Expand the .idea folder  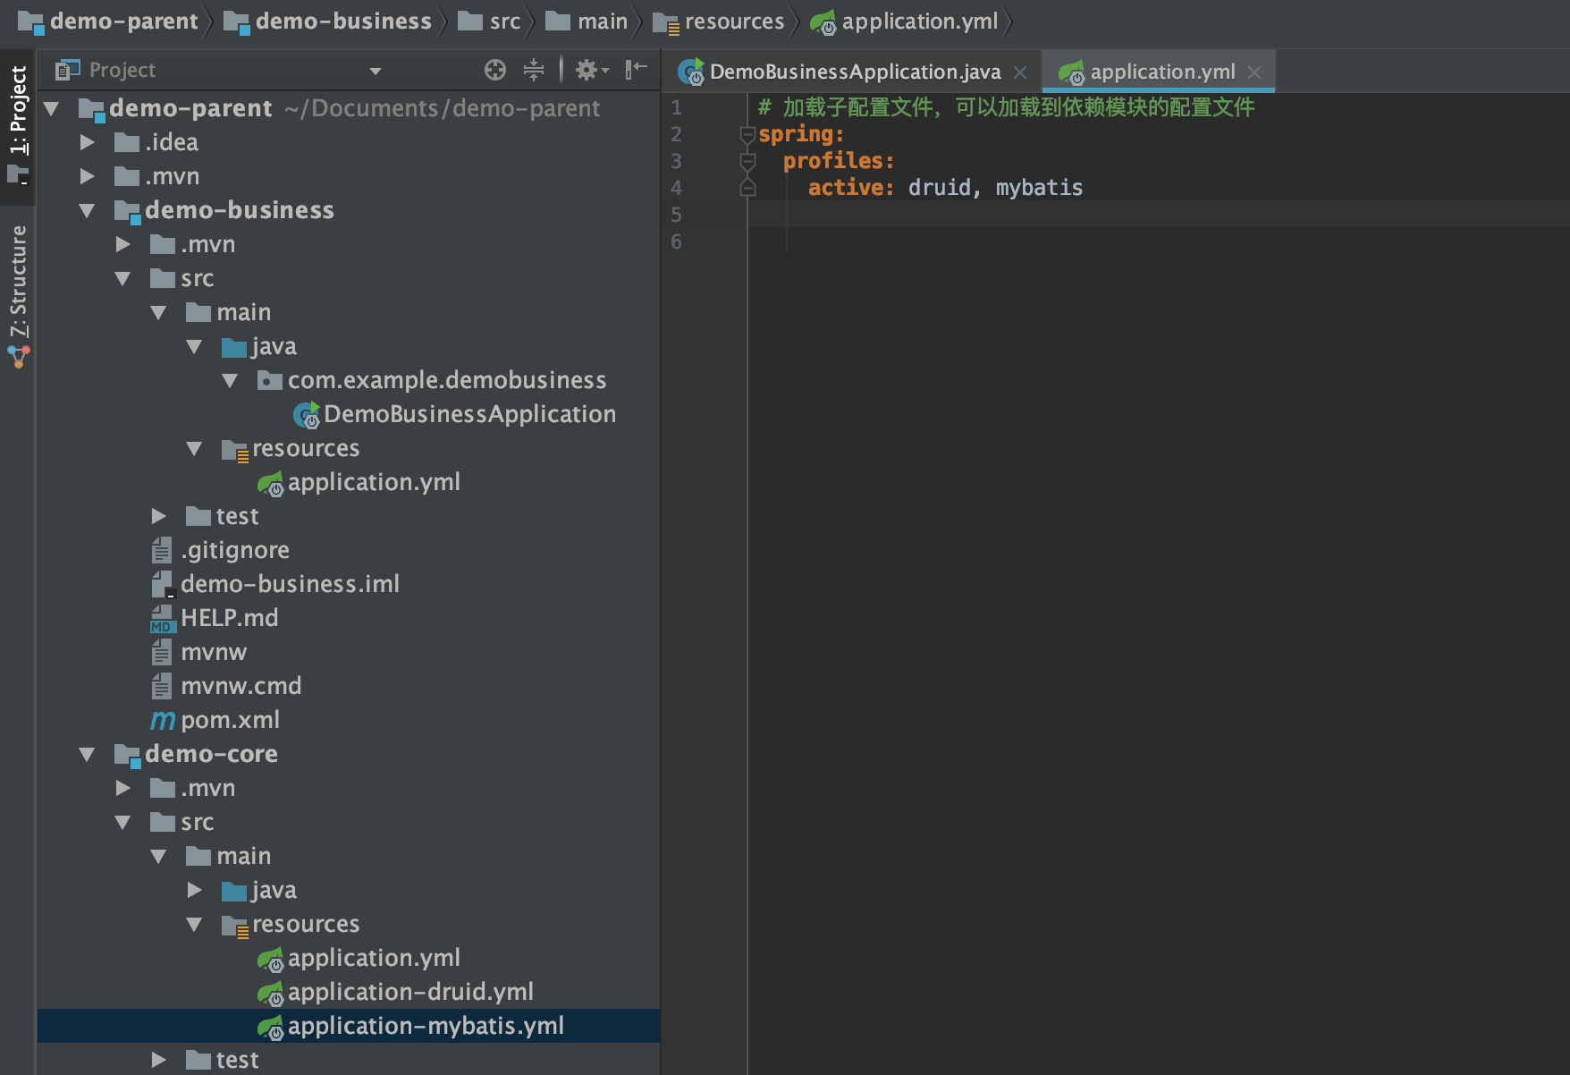pos(87,142)
